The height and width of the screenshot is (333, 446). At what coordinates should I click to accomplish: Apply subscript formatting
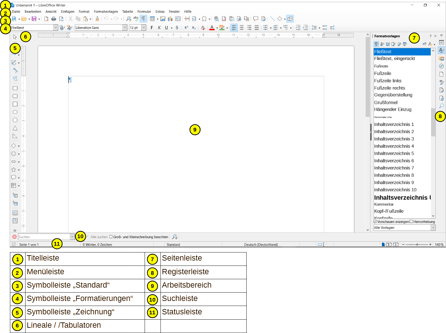click(194, 28)
